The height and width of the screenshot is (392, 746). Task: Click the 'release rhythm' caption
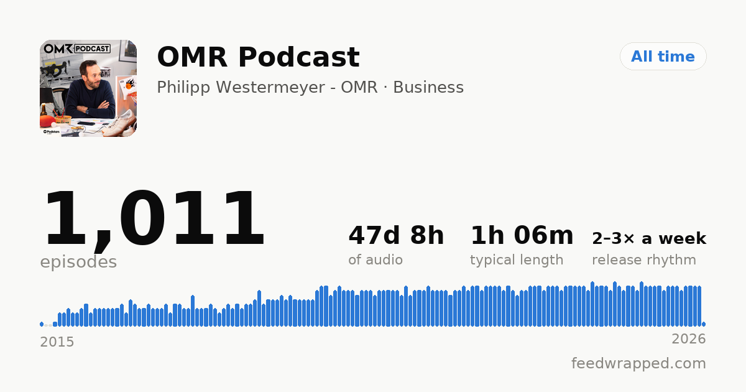click(644, 260)
